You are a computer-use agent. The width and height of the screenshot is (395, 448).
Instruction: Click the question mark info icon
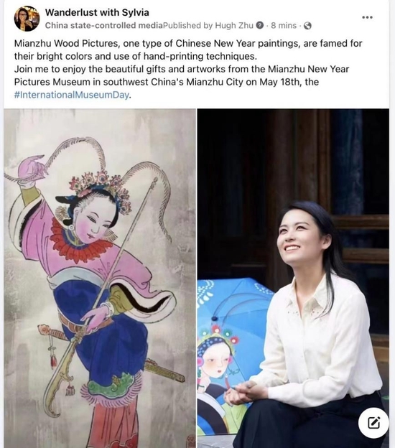pyautogui.click(x=259, y=25)
